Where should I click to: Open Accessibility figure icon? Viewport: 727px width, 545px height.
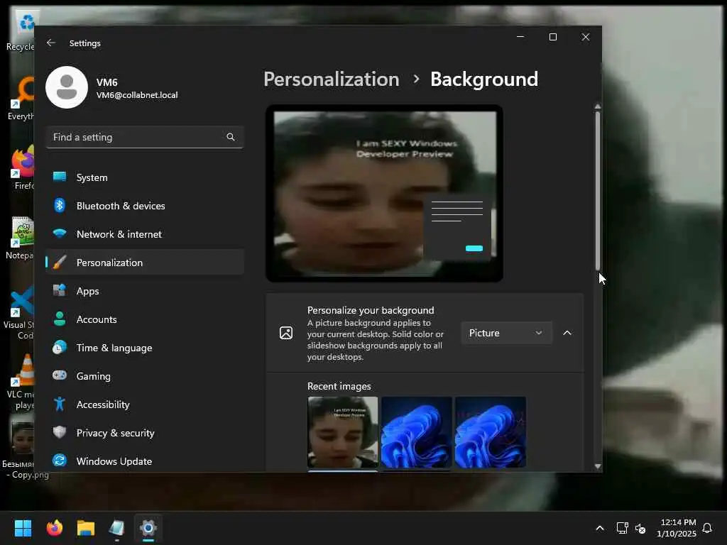click(60, 404)
